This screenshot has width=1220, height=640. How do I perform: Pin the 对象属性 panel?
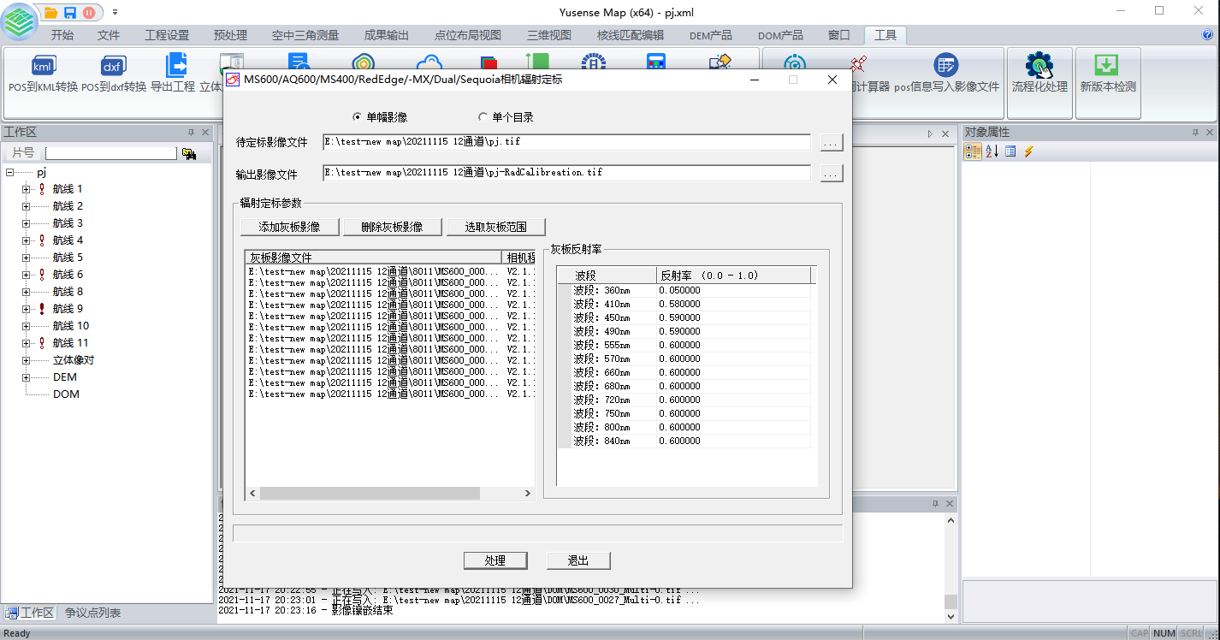1195,133
